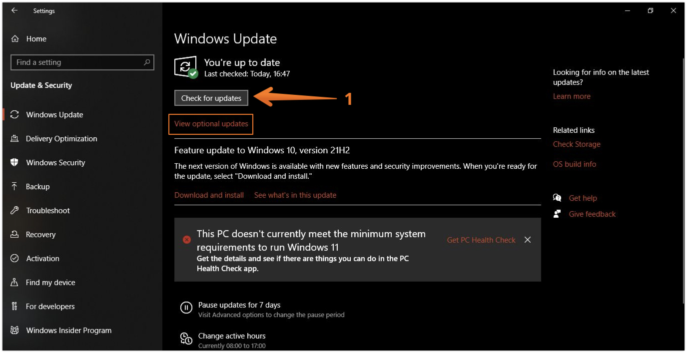The width and height of the screenshot is (687, 353).
Task: Click the Backup upload arrow icon
Action: 14,187
